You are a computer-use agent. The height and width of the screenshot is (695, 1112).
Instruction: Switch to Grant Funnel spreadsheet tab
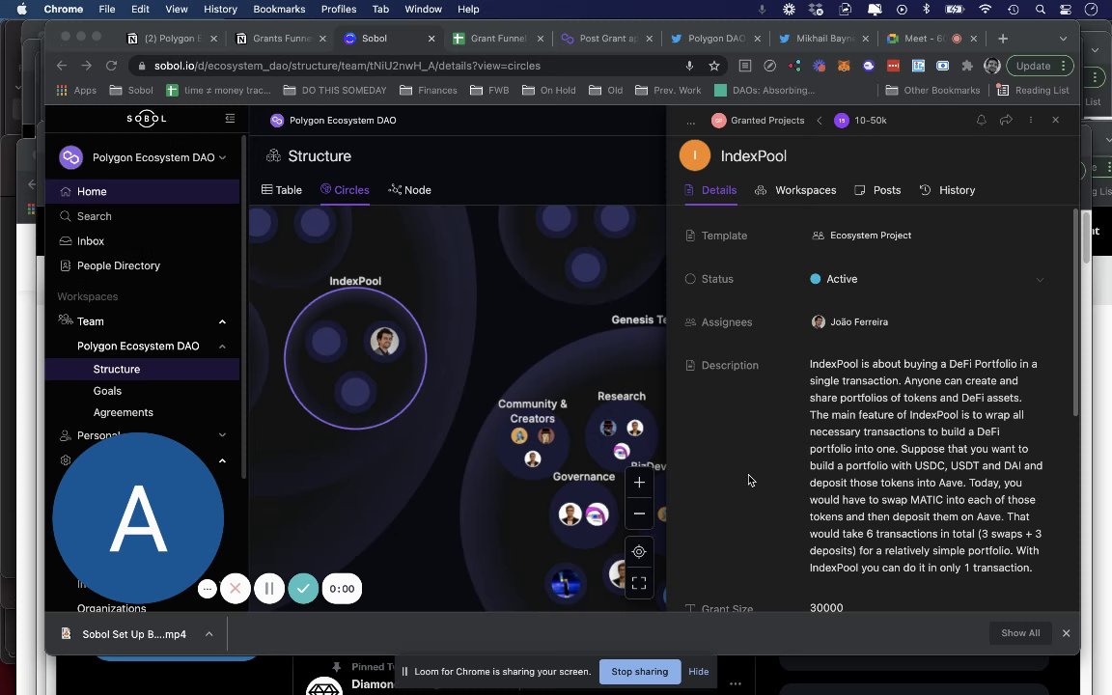click(x=498, y=39)
